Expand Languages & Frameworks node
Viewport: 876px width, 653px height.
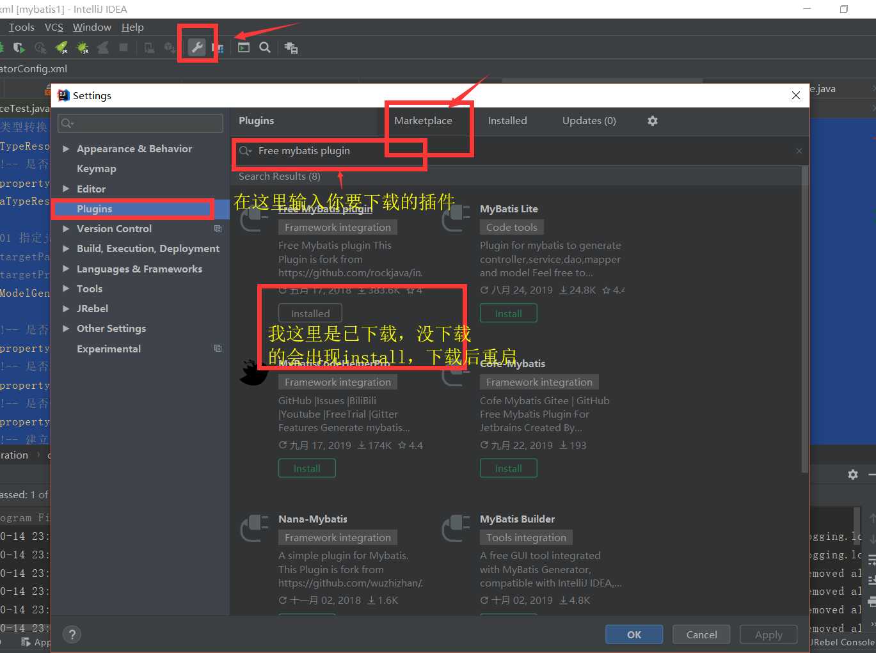click(66, 269)
